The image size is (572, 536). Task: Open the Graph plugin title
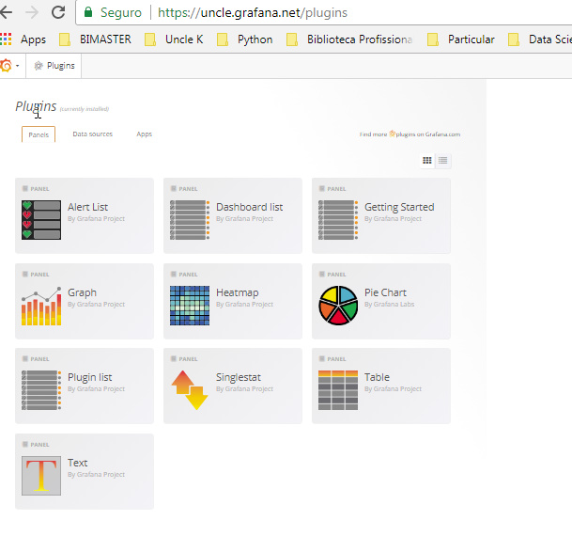pos(82,292)
